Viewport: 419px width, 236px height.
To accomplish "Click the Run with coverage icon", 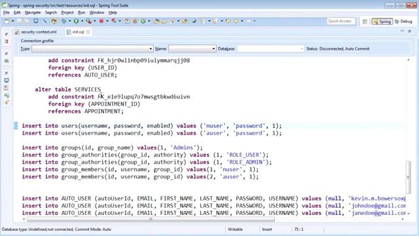I will [89, 21].
